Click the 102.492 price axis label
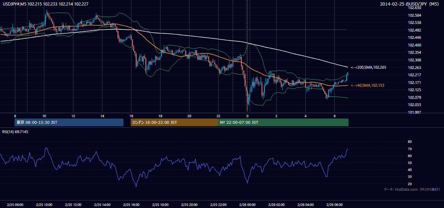This screenshot has width=444, height=208. tap(414, 30)
